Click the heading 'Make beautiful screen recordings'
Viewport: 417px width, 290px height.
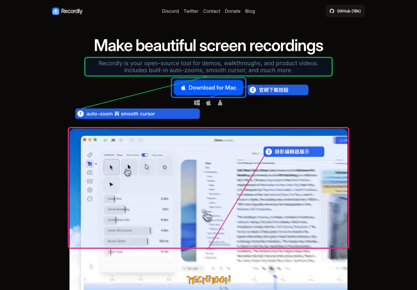209,46
